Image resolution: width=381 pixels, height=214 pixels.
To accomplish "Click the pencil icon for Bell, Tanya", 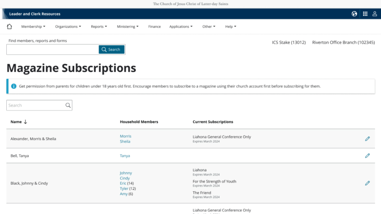I will (367, 156).
